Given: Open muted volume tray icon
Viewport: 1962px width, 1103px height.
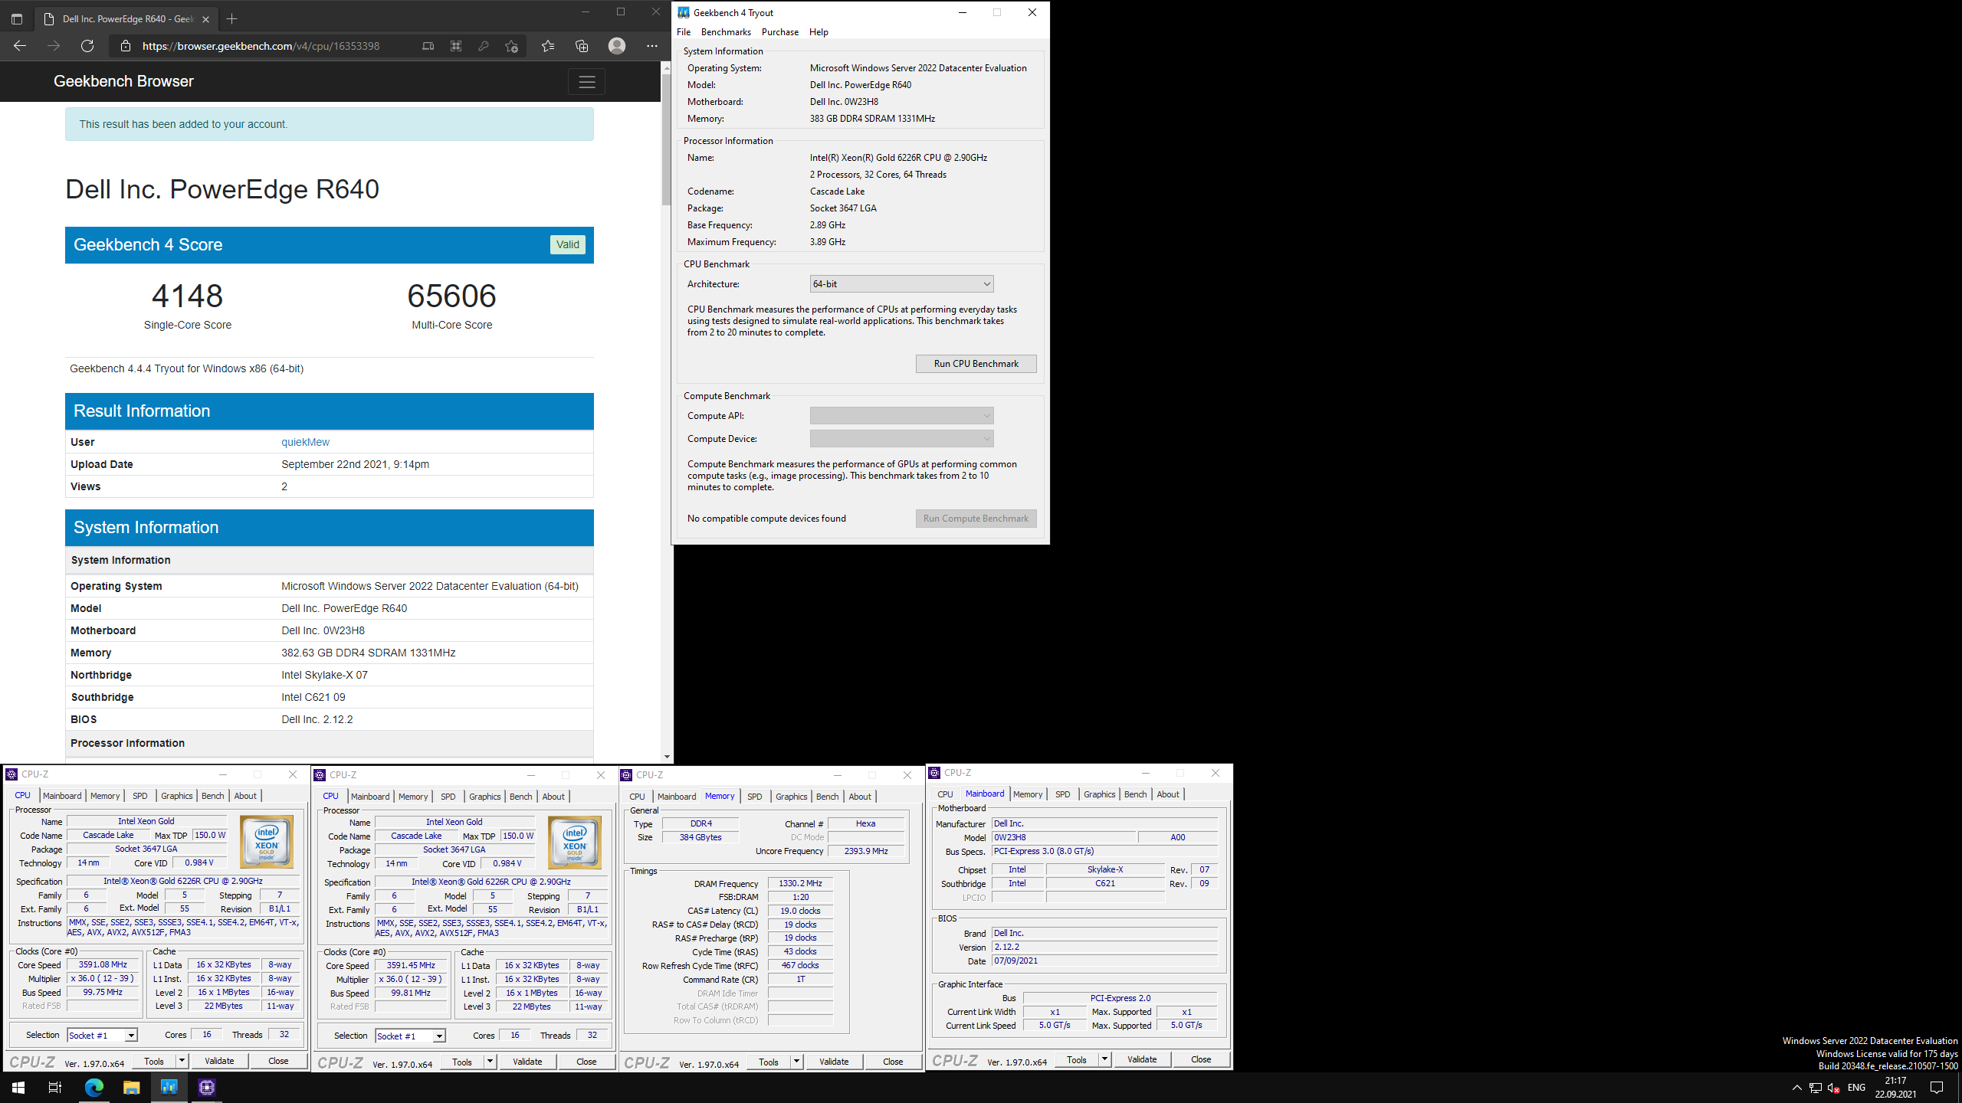Looking at the screenshot, I should tap(1834, 1088).
